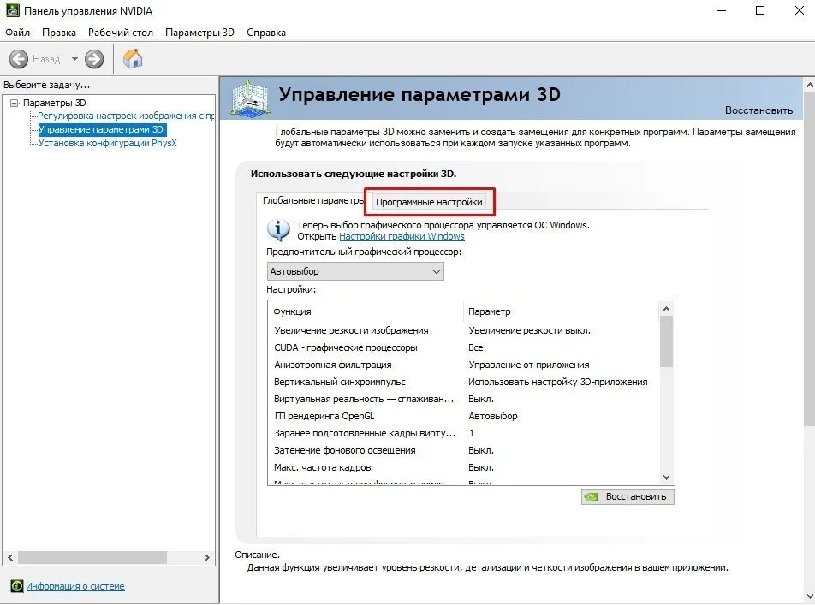815x605 pixels.
Task: Collapse the Параметры 3D tree node
Action: pyautogui.click(x=15, y=103)
